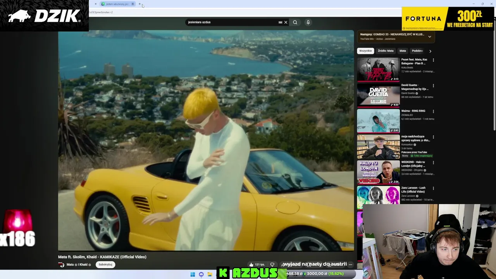Open options menu for WEEKEND 'Halo tu Londyn'
The width and height of the screenshot is (496, 279).
pyautogui.click(x=433, y=162)
